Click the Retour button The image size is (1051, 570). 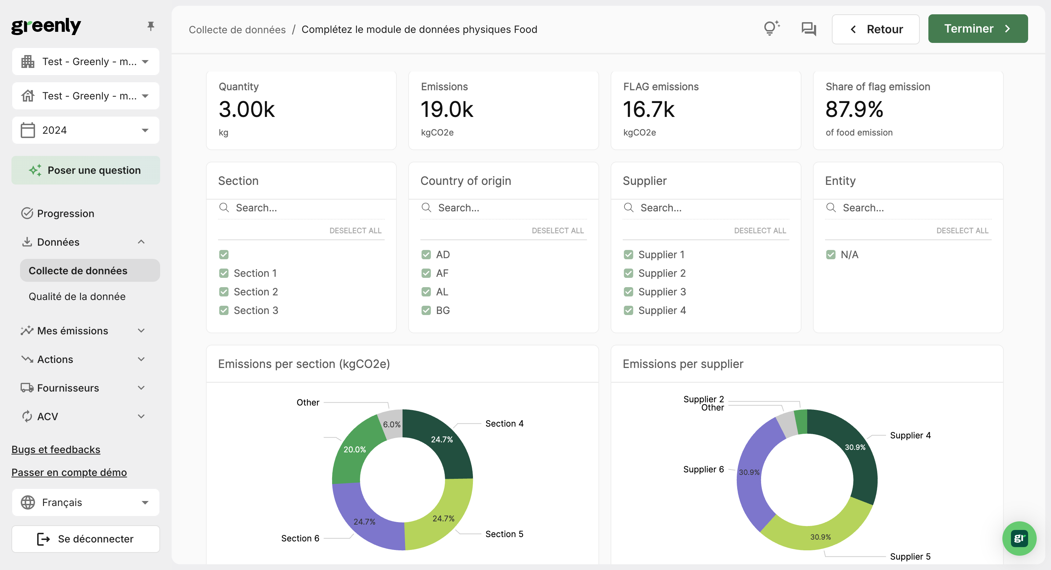(x=875, y=29)
